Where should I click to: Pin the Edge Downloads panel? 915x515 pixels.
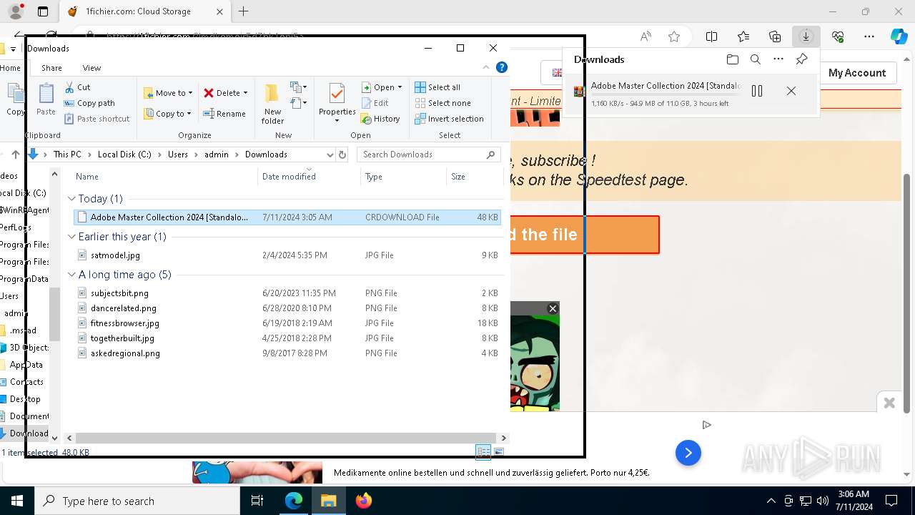click(802, 59)
